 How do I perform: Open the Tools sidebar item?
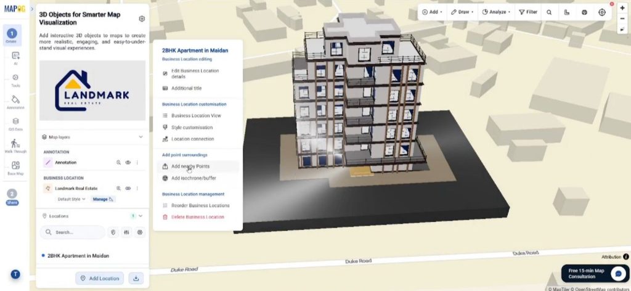point(15,80)
